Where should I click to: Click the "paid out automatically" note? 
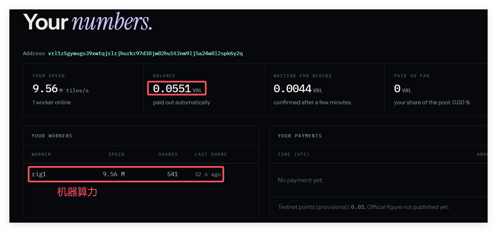[x=182, y=103]
